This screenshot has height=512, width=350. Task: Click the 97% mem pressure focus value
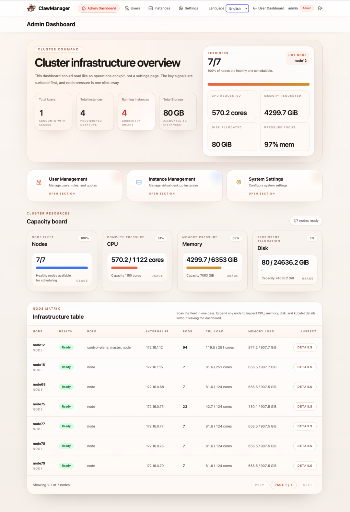279,145
